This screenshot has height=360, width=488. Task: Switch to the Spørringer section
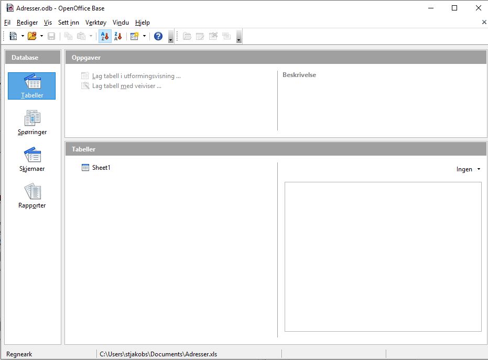coord(32,123)
